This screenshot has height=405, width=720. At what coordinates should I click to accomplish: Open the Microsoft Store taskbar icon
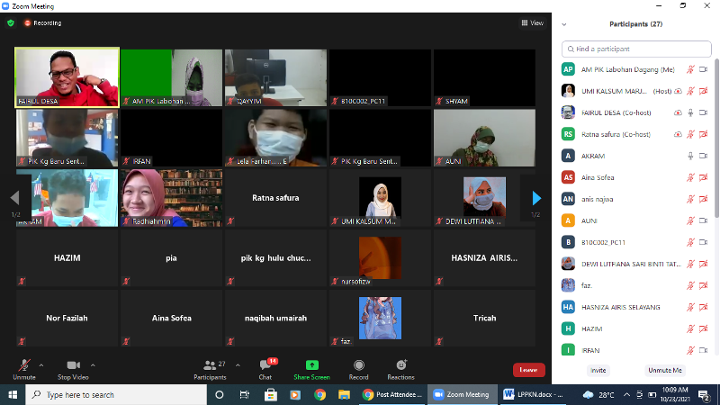271,395
